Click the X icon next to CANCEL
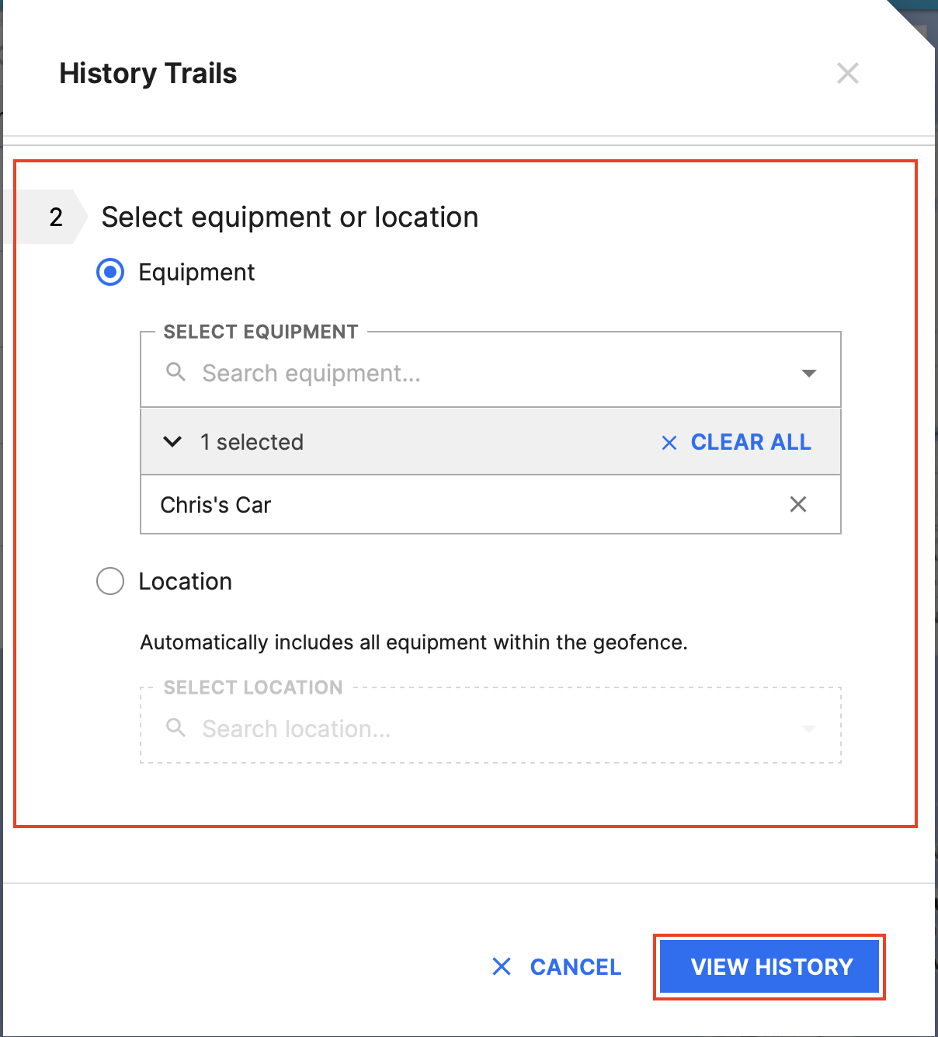The image size is (938, 1037). coord(502,966)
